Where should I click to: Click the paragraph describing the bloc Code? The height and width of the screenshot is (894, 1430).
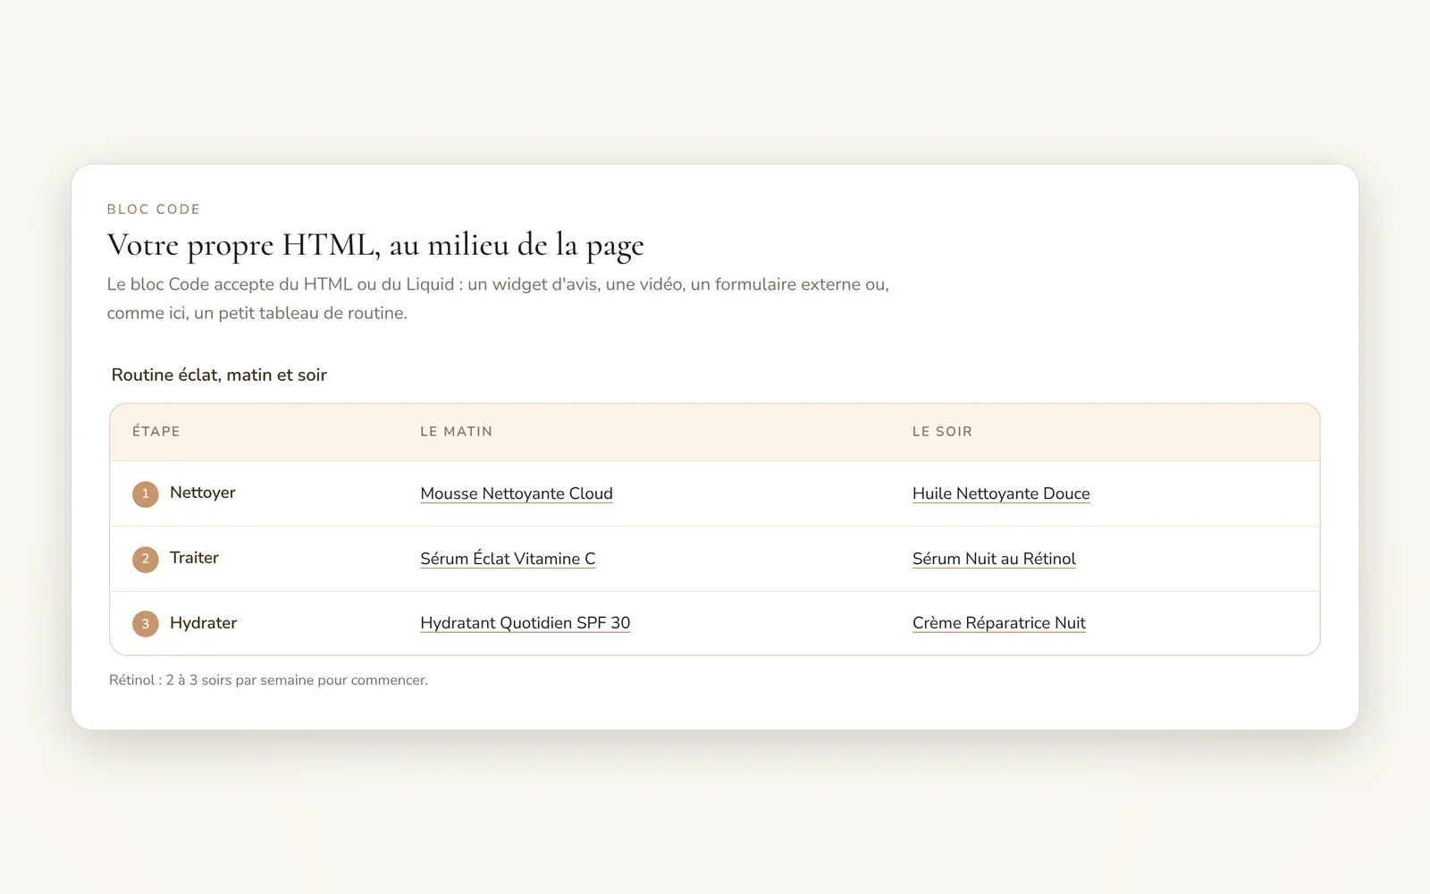pyautogui.click(x=498, y=299)
